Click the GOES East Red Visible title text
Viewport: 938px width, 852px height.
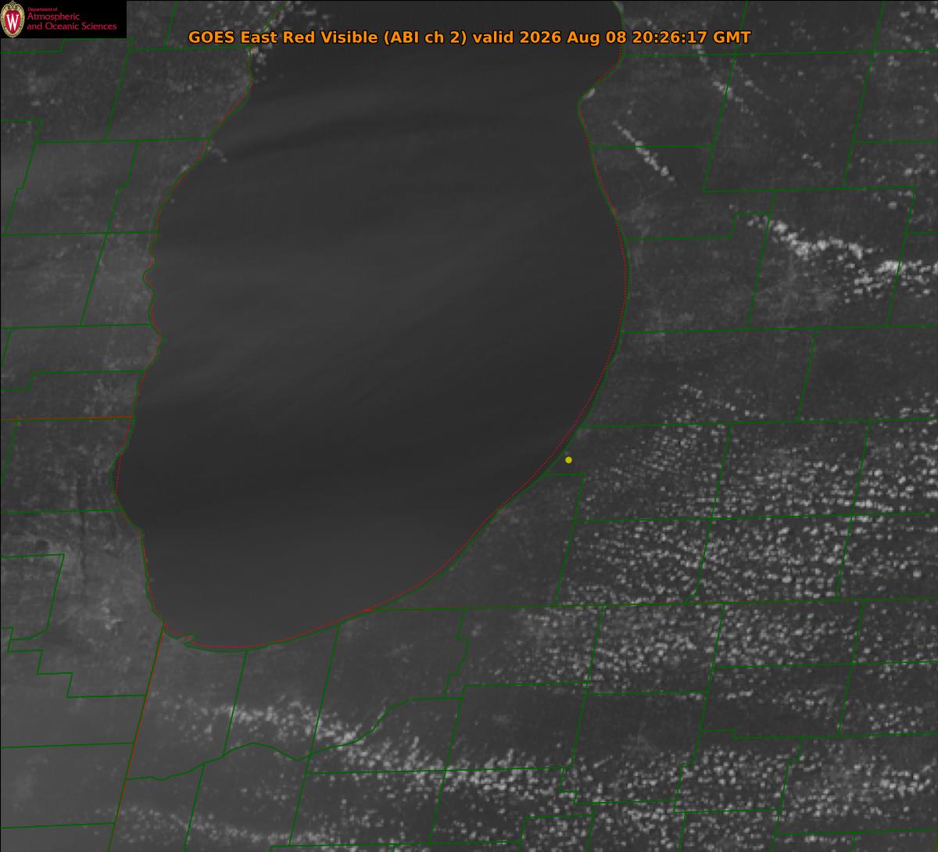click(x=469, y=38)
